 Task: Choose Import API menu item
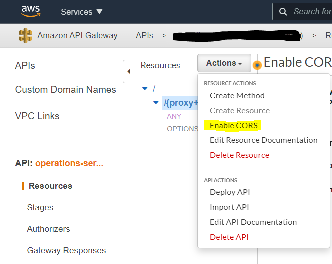(229, 207)
